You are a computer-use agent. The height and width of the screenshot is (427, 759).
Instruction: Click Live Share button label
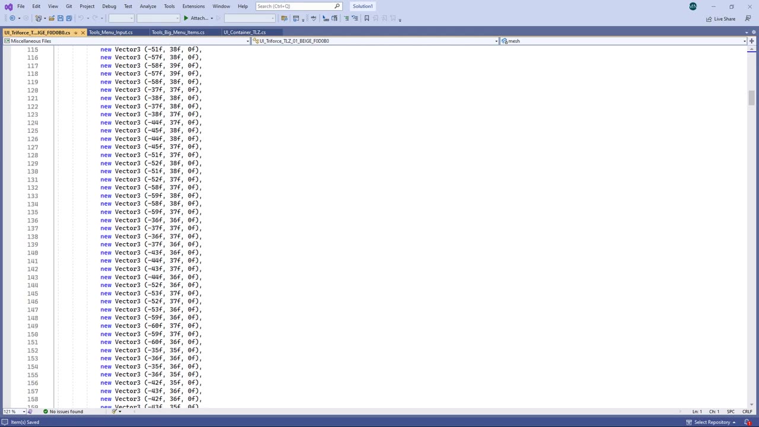click(x=725, y=19)
